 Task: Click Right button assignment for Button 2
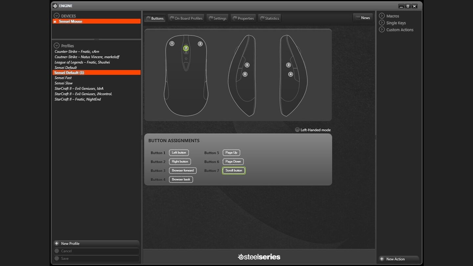[x=180, y=162]
